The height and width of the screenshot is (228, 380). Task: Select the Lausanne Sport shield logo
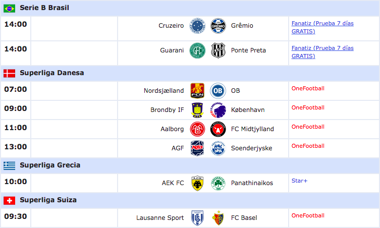(197, 218)
